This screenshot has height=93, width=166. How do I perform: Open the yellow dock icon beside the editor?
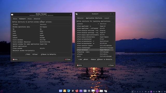pyautogui.click(x=65, y=91)
